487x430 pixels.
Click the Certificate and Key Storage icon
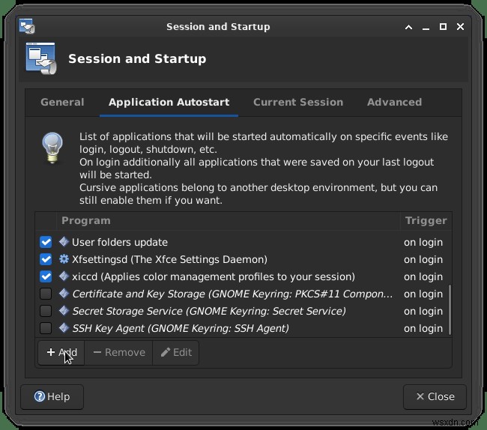tap(64, 294)
